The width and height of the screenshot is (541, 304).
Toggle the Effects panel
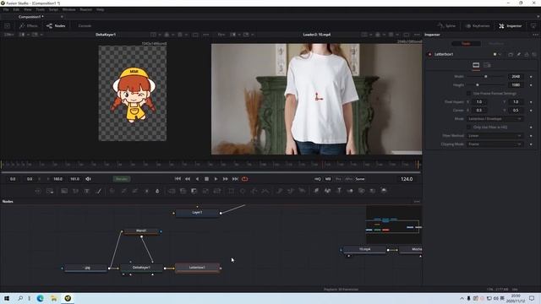[29, 26]
